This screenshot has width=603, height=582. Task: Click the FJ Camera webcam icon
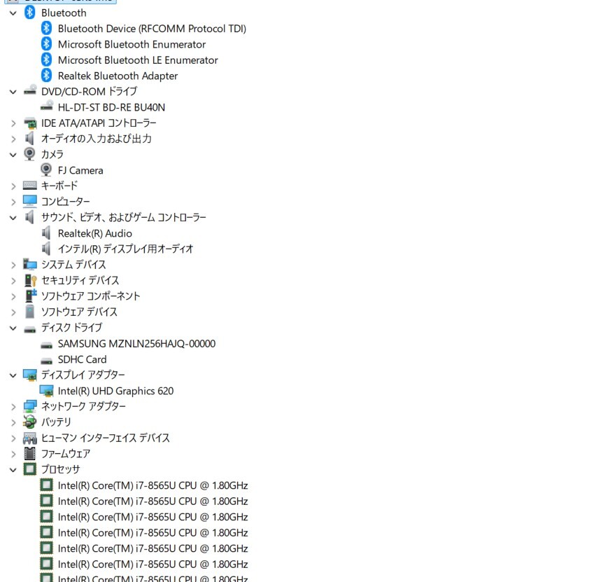[46, 169]
